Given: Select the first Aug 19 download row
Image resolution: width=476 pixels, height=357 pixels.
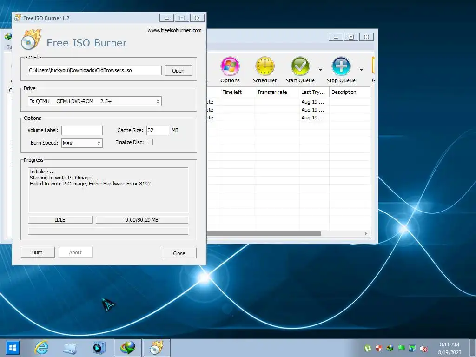Looking at the screenshot, I should (289, 102).
